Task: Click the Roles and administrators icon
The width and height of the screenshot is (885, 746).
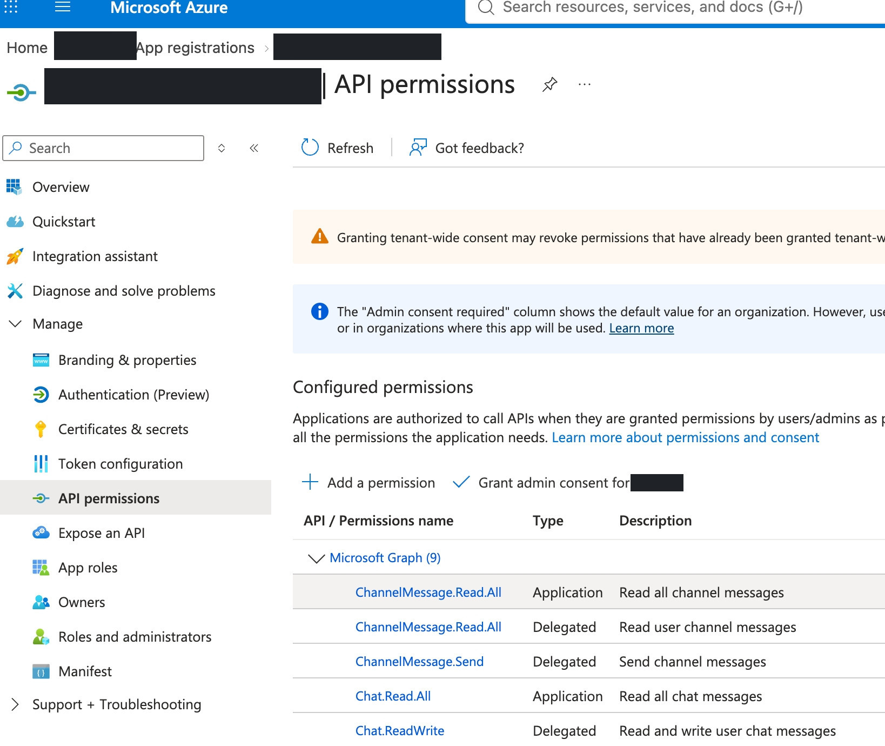Action: [41, 637]
